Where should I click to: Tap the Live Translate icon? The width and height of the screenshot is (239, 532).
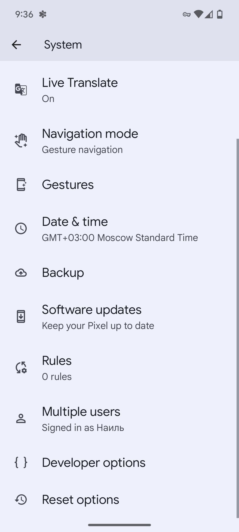pyautogui.click(x=21, y=89)
